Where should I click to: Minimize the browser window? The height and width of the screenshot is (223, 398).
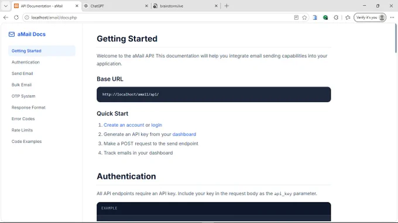click(364, 6)
